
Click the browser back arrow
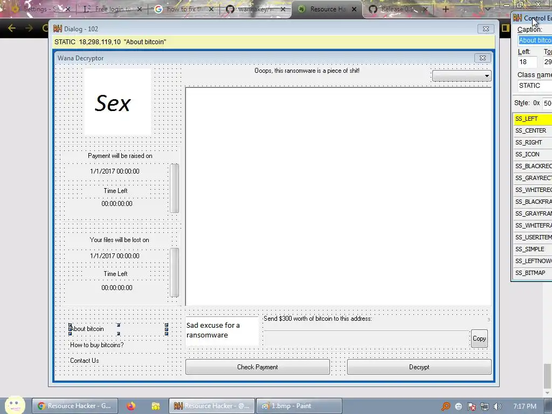click(x=12, y=28)
